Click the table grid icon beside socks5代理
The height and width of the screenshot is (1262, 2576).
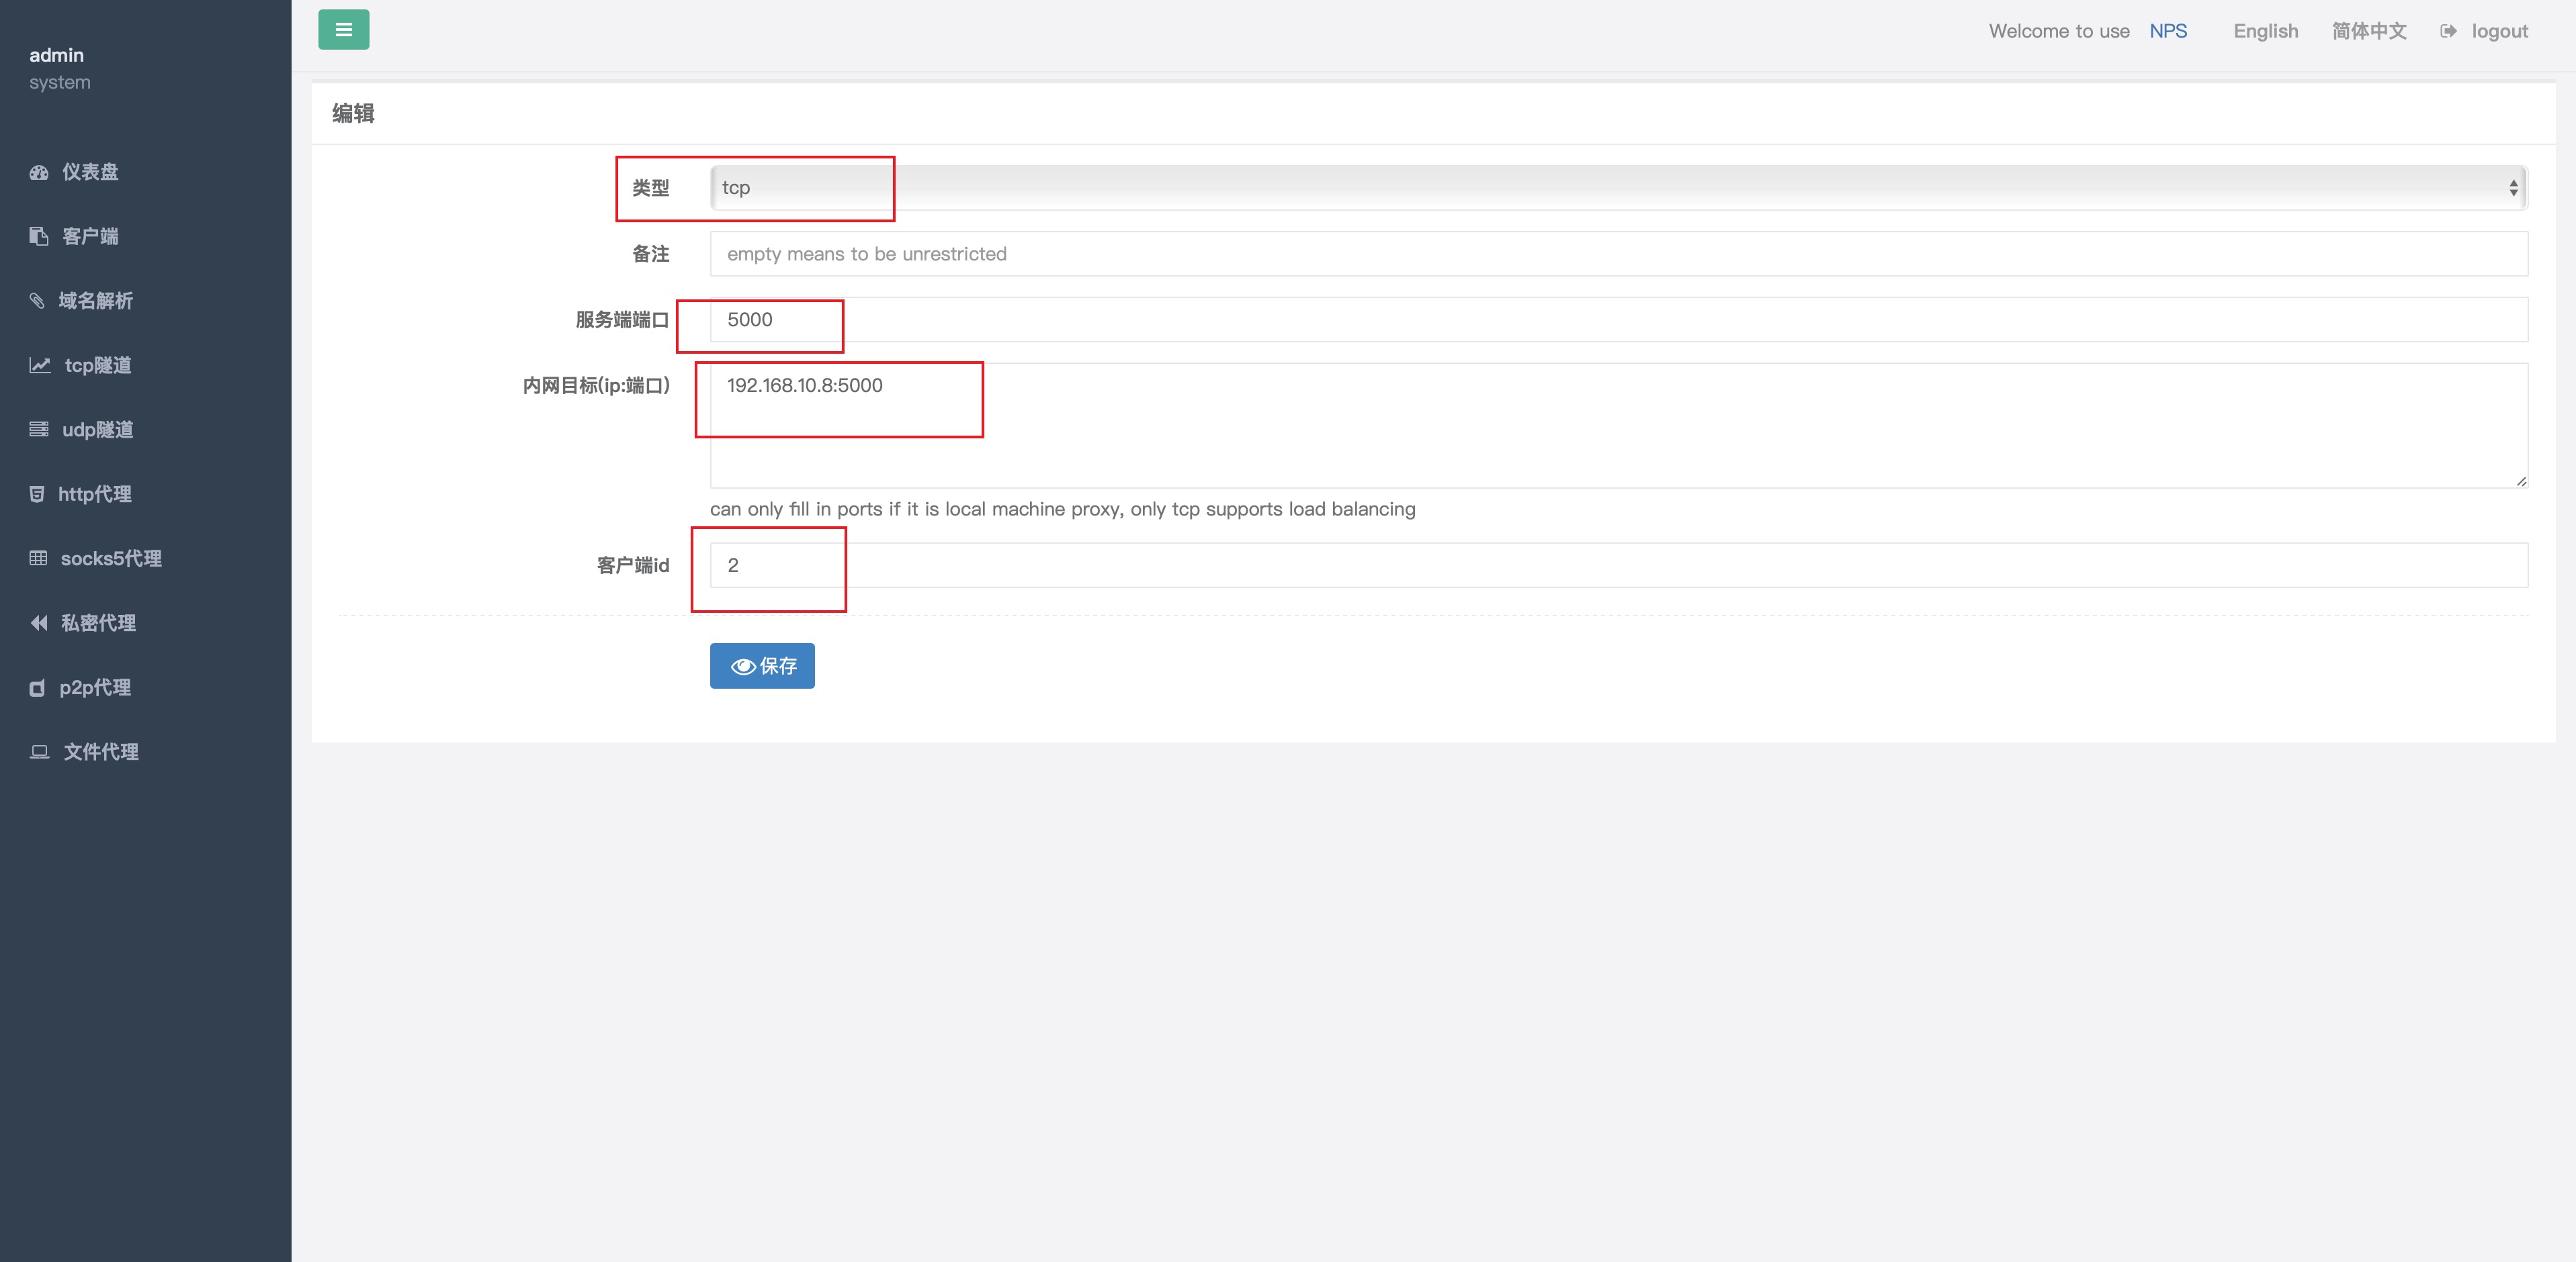(38, 559)
